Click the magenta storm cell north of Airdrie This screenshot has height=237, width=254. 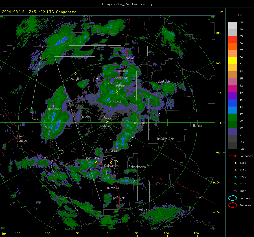117,147
